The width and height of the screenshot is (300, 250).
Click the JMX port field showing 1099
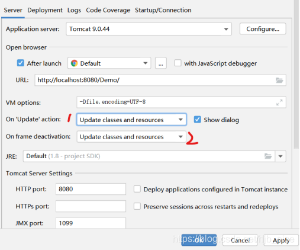[91, 223]
